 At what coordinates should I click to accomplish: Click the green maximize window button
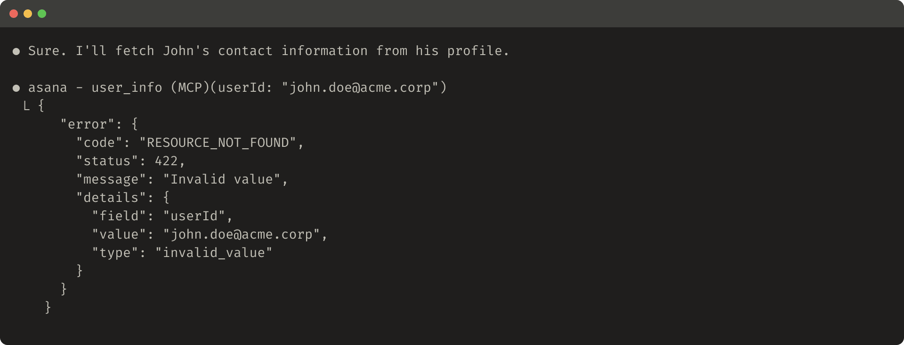[x=42, y=14]
